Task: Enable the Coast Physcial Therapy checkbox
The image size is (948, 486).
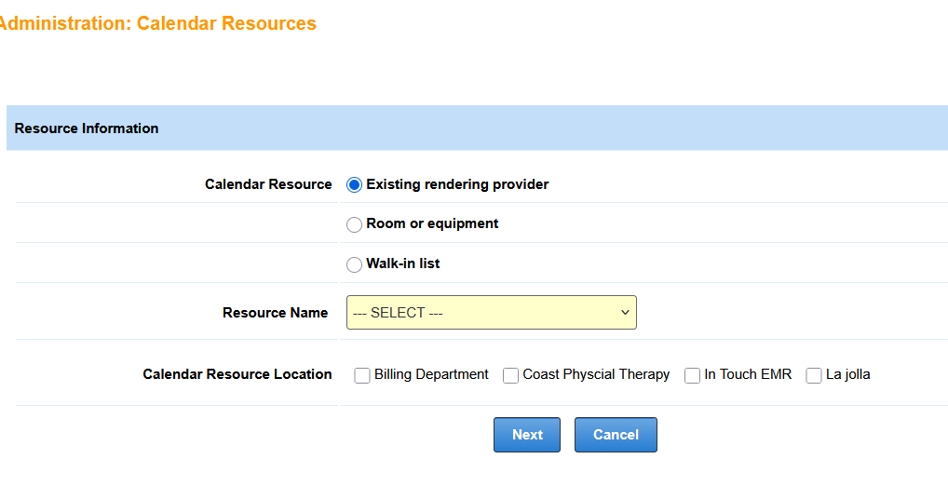Action: pos(510,375)
